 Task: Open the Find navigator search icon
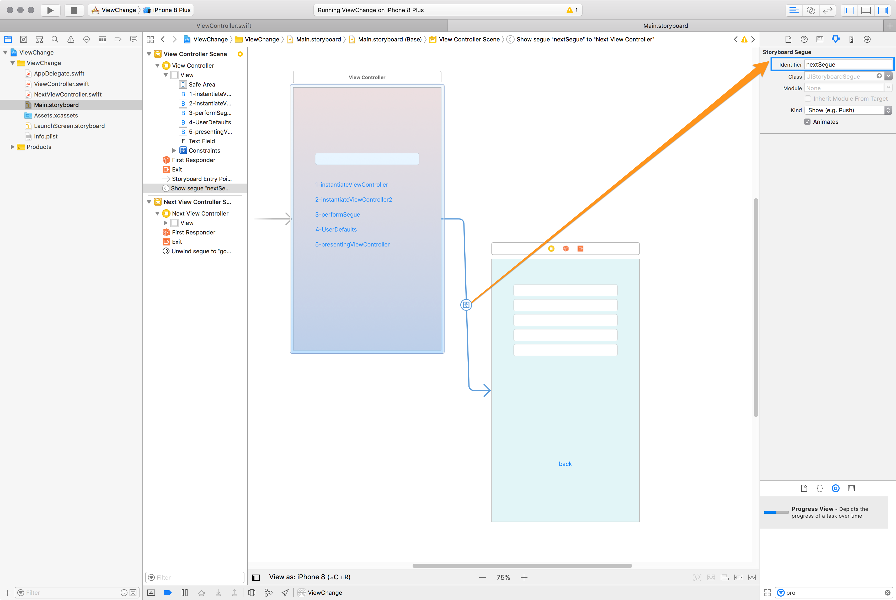(55, 39)
